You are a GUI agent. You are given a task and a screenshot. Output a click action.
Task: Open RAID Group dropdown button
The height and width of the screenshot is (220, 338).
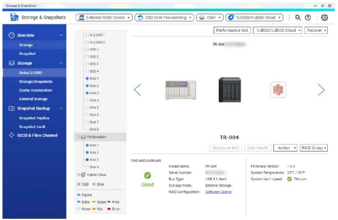(314, 148)
